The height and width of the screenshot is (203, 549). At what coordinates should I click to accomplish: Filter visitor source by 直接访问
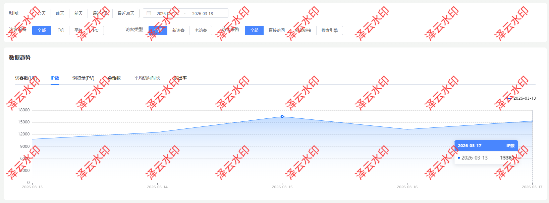(x=276, y=30)
